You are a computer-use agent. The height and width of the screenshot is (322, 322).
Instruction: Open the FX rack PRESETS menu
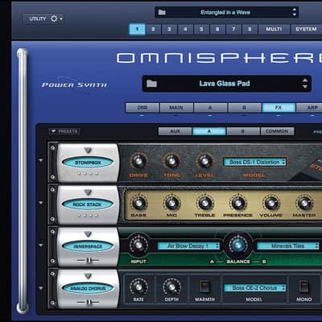coord(64,131)
